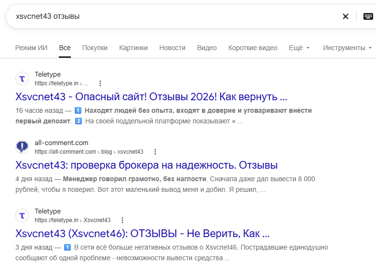Open the on-screen keyboard icon

pos(368,16)
